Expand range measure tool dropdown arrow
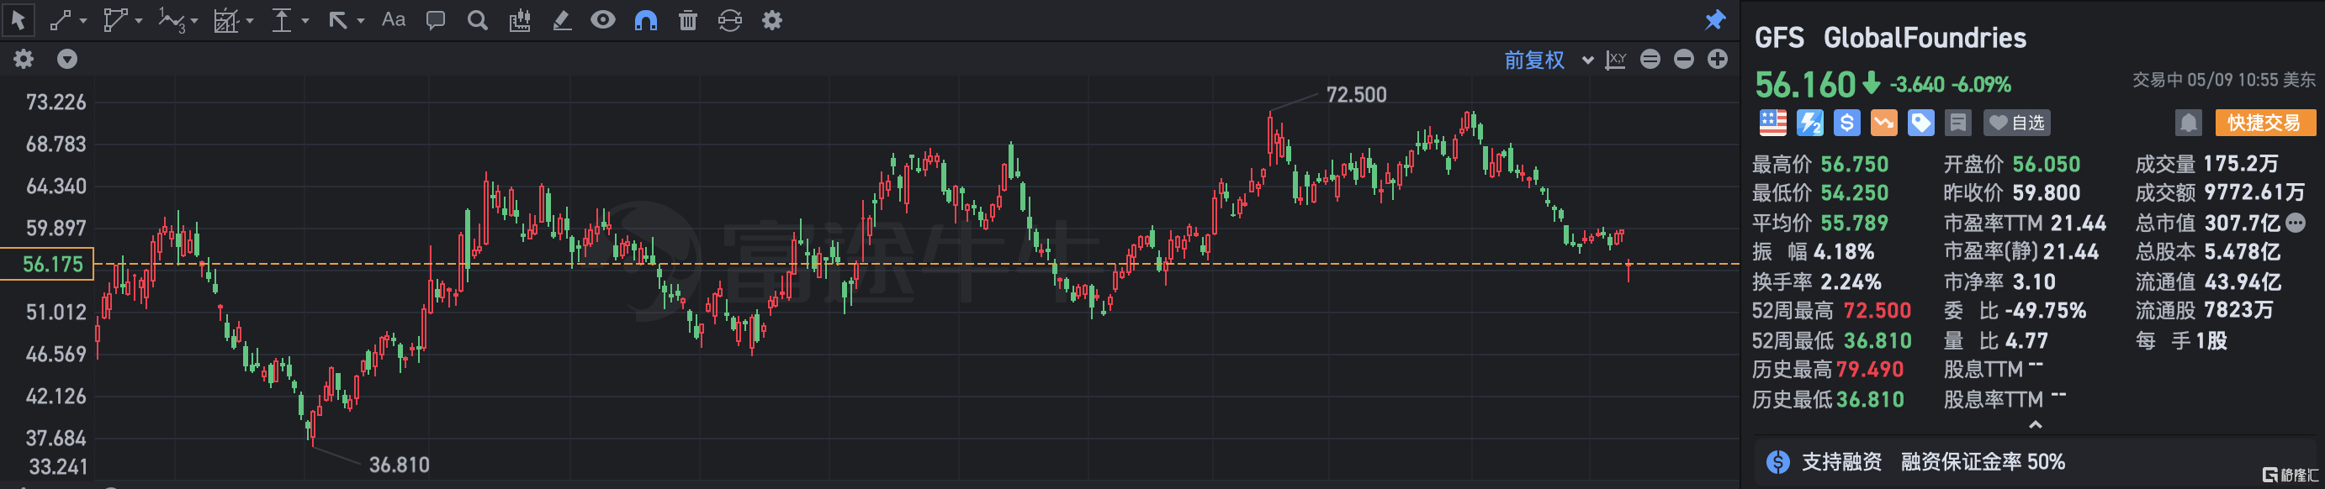The image size is (2325, 489). click(x=305, y=20)
